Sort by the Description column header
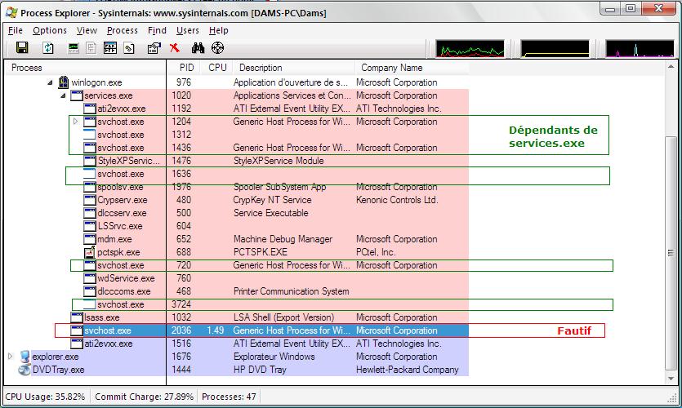Viewport: 682px width, 408px height. (293, 68)
